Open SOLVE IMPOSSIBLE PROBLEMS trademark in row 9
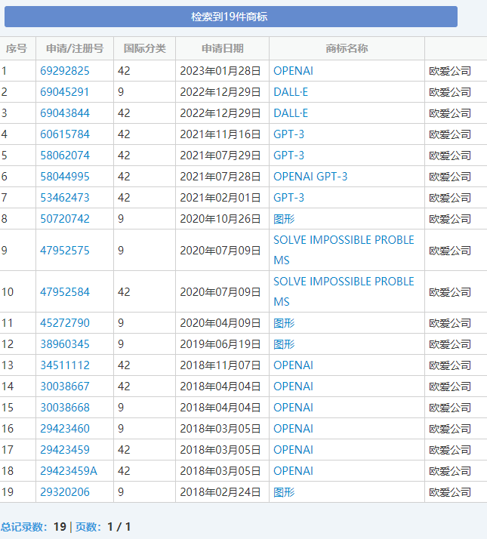 (344, 250)
